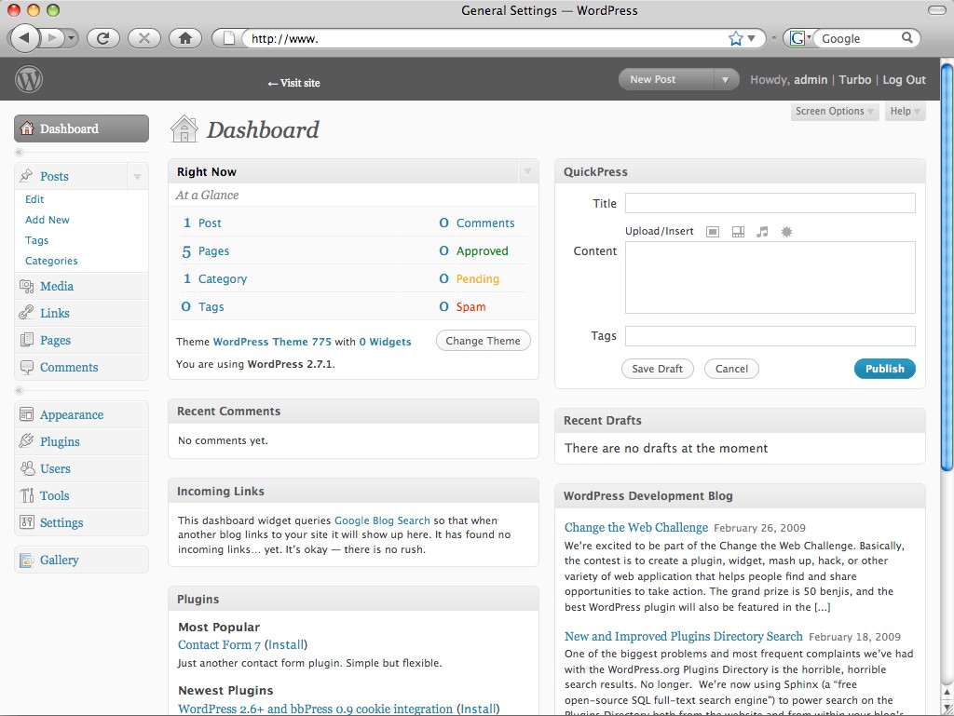This screenshot has height=716, width=954.
Task: Expand the Help dropdown tab
Action: point(905,111)
